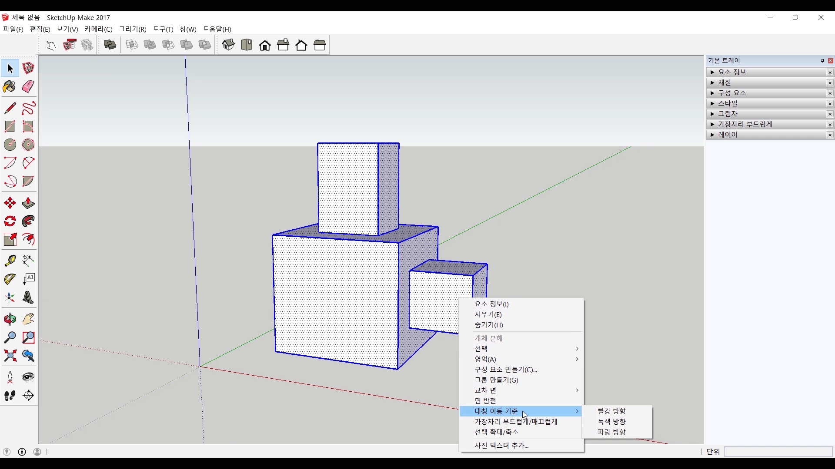Screen dimensions: 835x469
Task: Switch to the Iso view house icon
Action: pos(228,45)
